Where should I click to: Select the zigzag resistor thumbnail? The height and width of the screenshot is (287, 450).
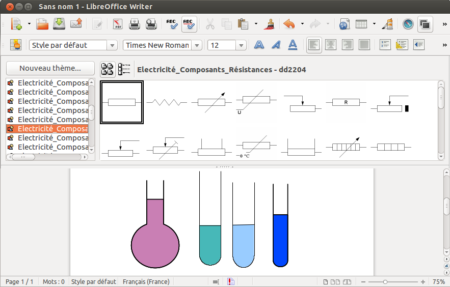point(167,102)
